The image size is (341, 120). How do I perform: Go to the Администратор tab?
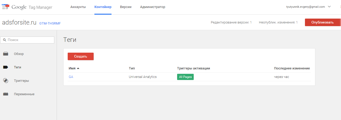click(152, 7)
